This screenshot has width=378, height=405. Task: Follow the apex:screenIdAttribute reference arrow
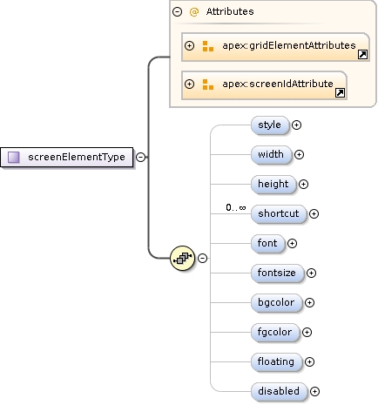coord(340,92)
